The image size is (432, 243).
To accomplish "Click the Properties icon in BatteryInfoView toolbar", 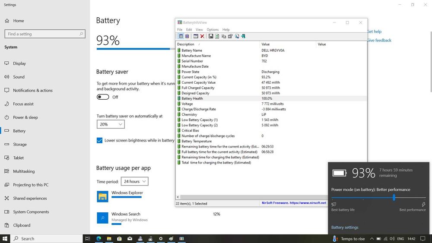I will [230, 36].
